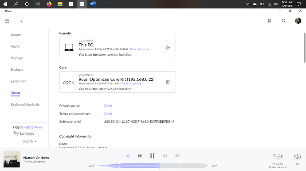Screen dimensions: 306x171
Task: Open the Library settings tab
Action: pos(16,34)
